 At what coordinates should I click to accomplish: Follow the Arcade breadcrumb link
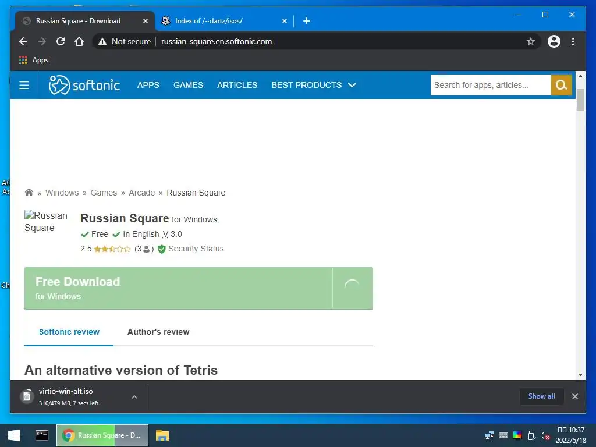[142, 193]
